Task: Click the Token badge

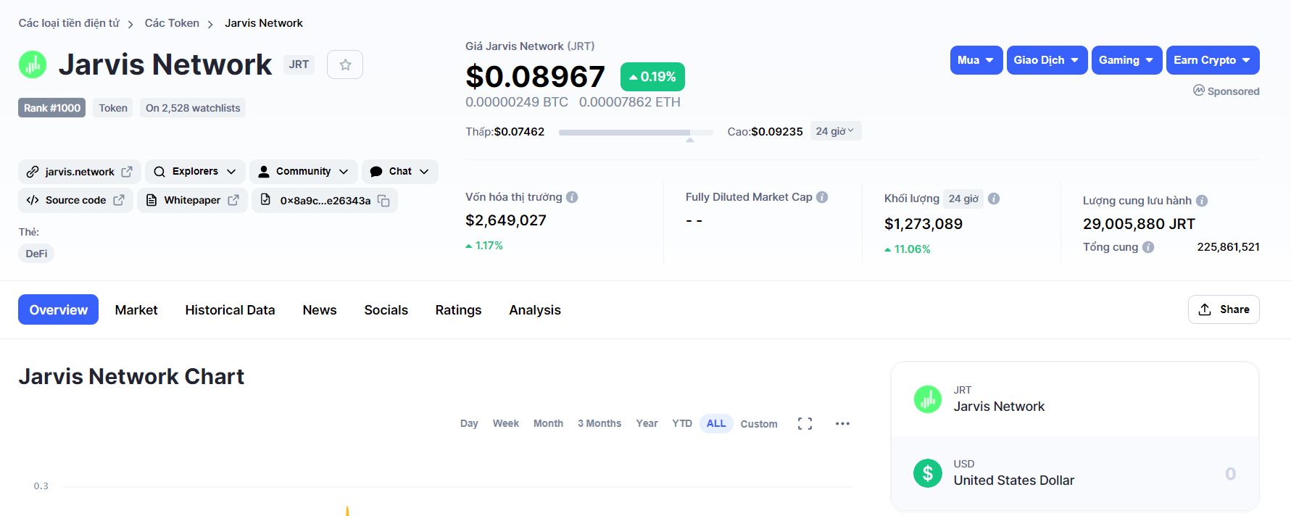Action: click(x=113, y=108)
